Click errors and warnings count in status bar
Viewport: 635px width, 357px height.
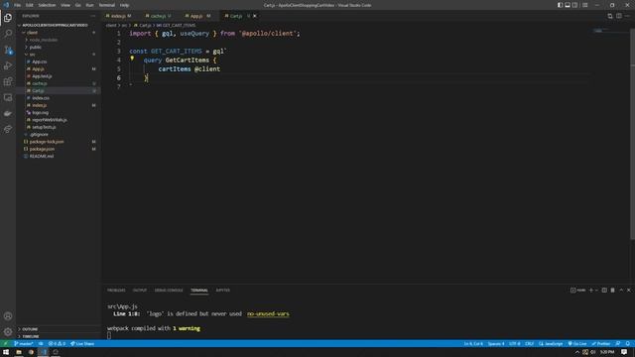coord(57,344)
